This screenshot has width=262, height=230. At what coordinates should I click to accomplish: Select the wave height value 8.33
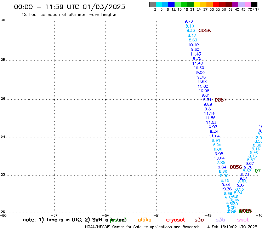tap(190, 31)
